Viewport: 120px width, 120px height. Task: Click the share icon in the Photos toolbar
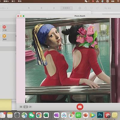click(86, 8)
